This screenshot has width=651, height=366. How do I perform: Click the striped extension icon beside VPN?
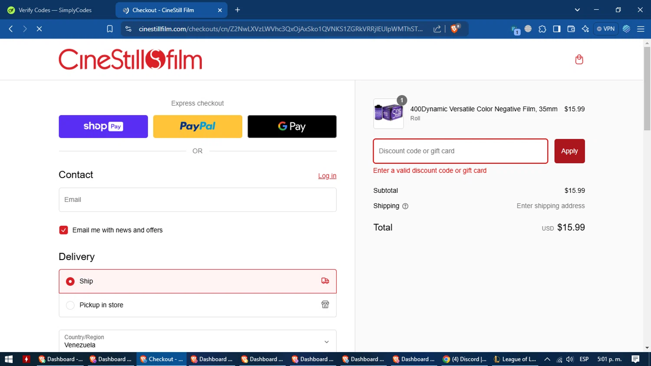[x=626, y=29]
